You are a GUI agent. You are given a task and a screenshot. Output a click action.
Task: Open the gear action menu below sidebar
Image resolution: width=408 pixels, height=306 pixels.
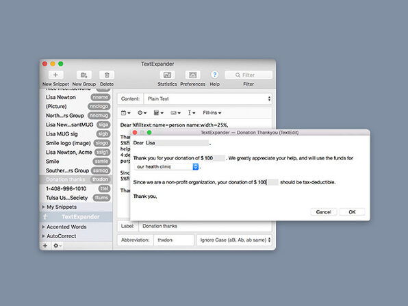tap(58, 246)
